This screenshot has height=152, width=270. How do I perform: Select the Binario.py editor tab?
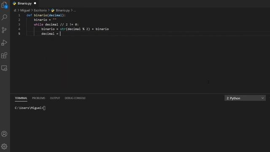coord(24,3)
